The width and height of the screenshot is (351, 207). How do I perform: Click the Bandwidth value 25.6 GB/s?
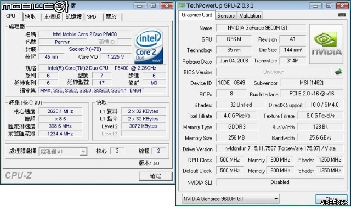tap(320, 137)
